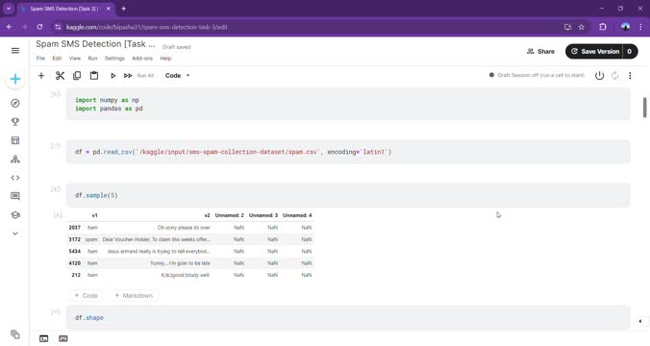Click the Share button

(x=540, y=51)
